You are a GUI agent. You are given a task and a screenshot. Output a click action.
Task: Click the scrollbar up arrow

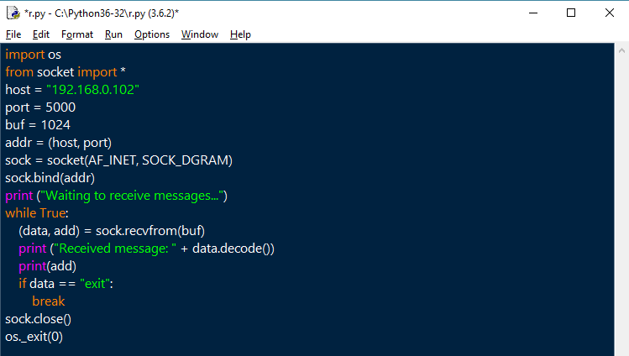pyautogui.click(x=621, y=50)
